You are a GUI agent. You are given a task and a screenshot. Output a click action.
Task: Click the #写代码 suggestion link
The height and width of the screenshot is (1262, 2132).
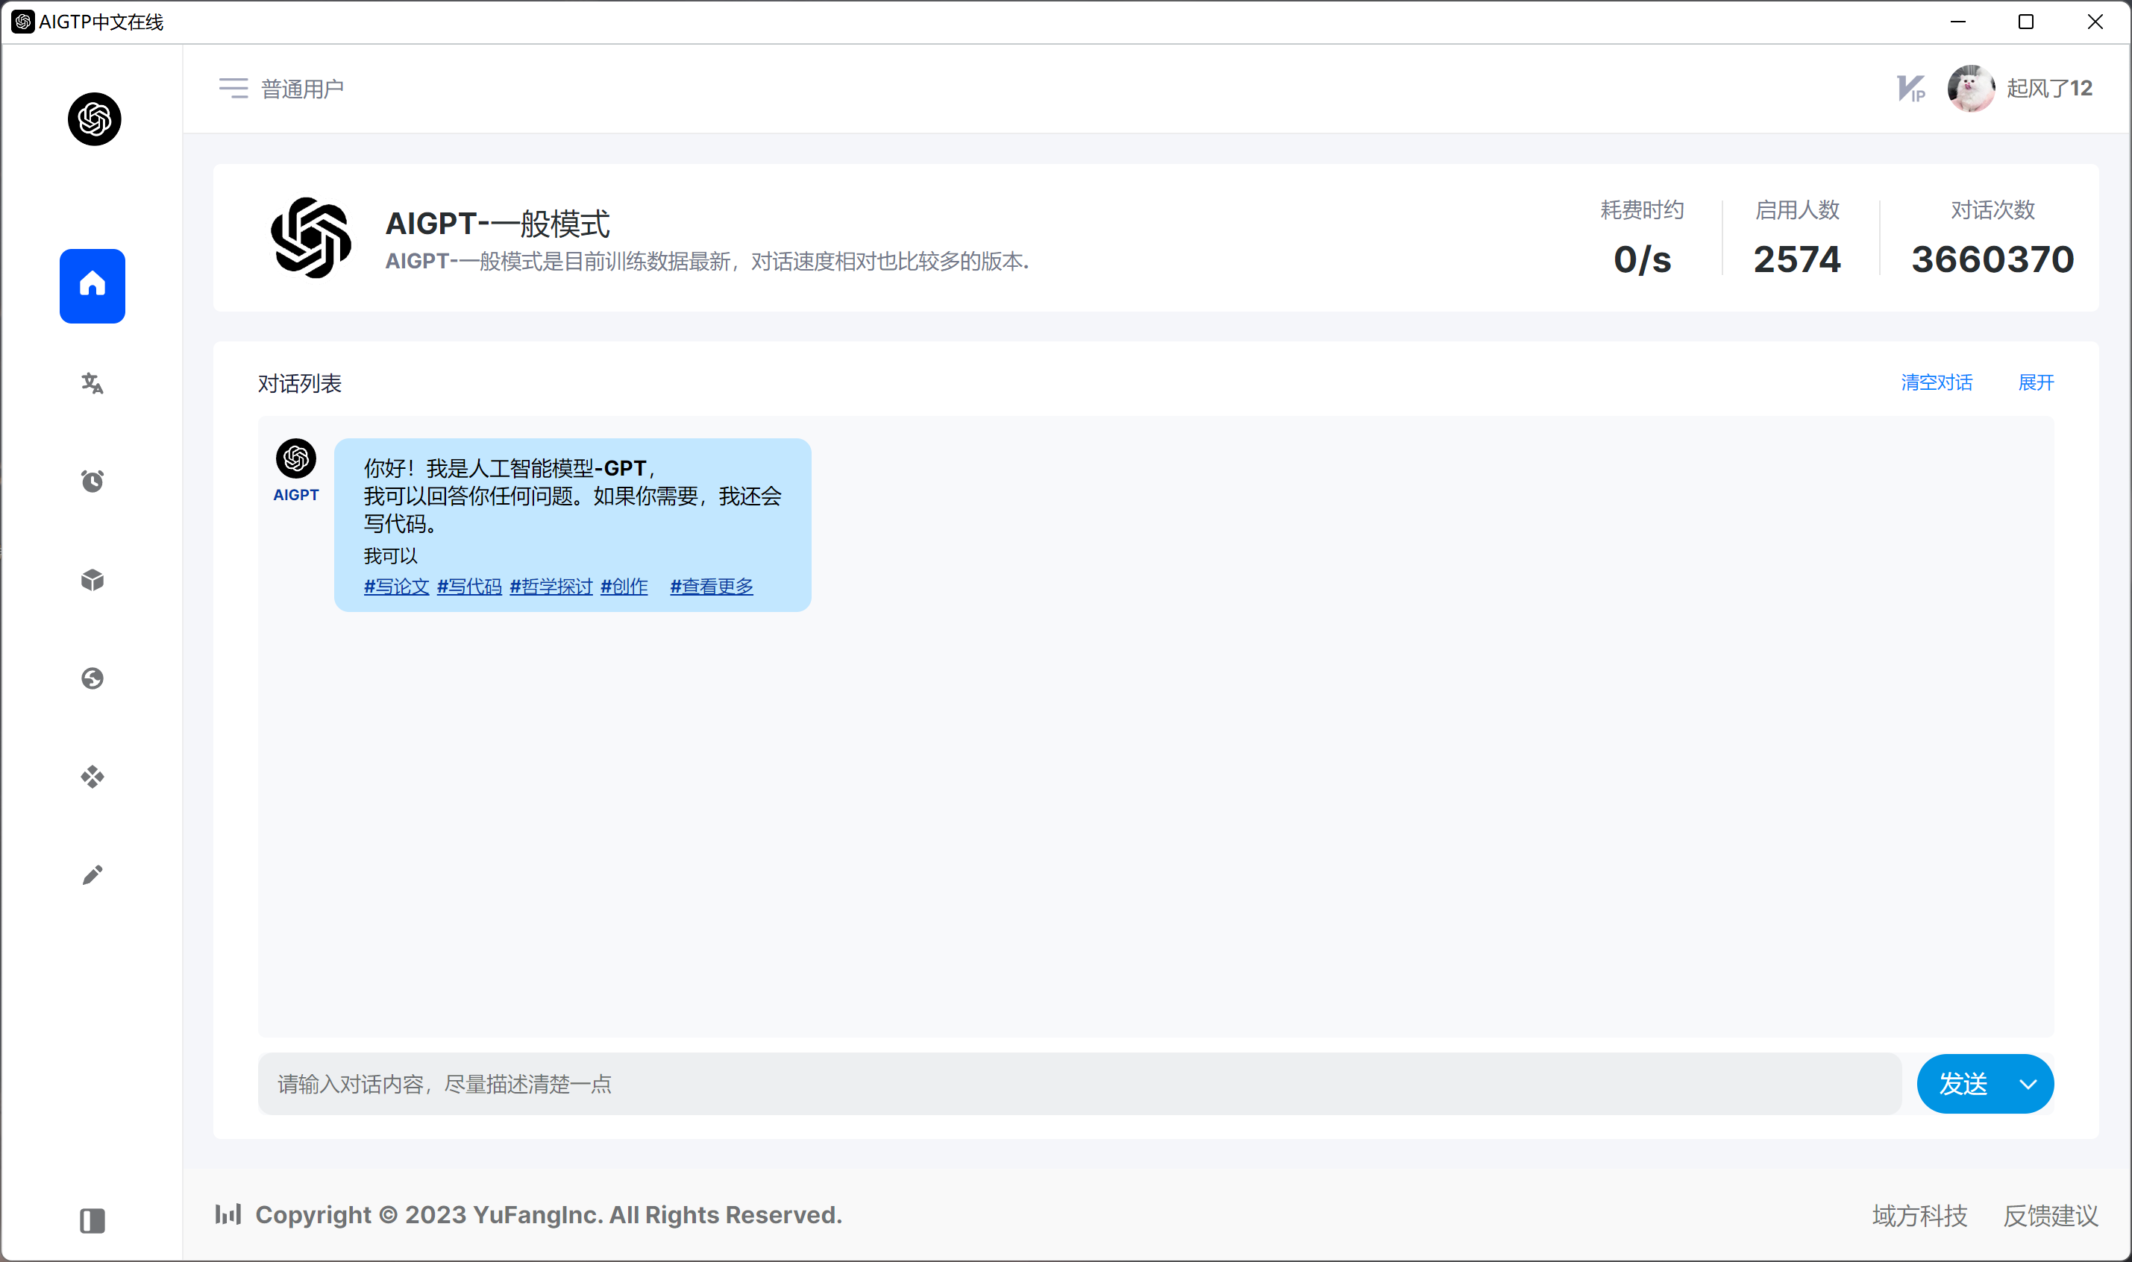(x=468, y=586)
